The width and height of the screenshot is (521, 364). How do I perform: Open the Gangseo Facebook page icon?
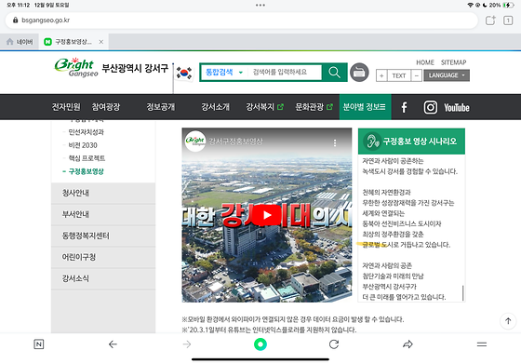pyautogui.click(x=404, y=107)
